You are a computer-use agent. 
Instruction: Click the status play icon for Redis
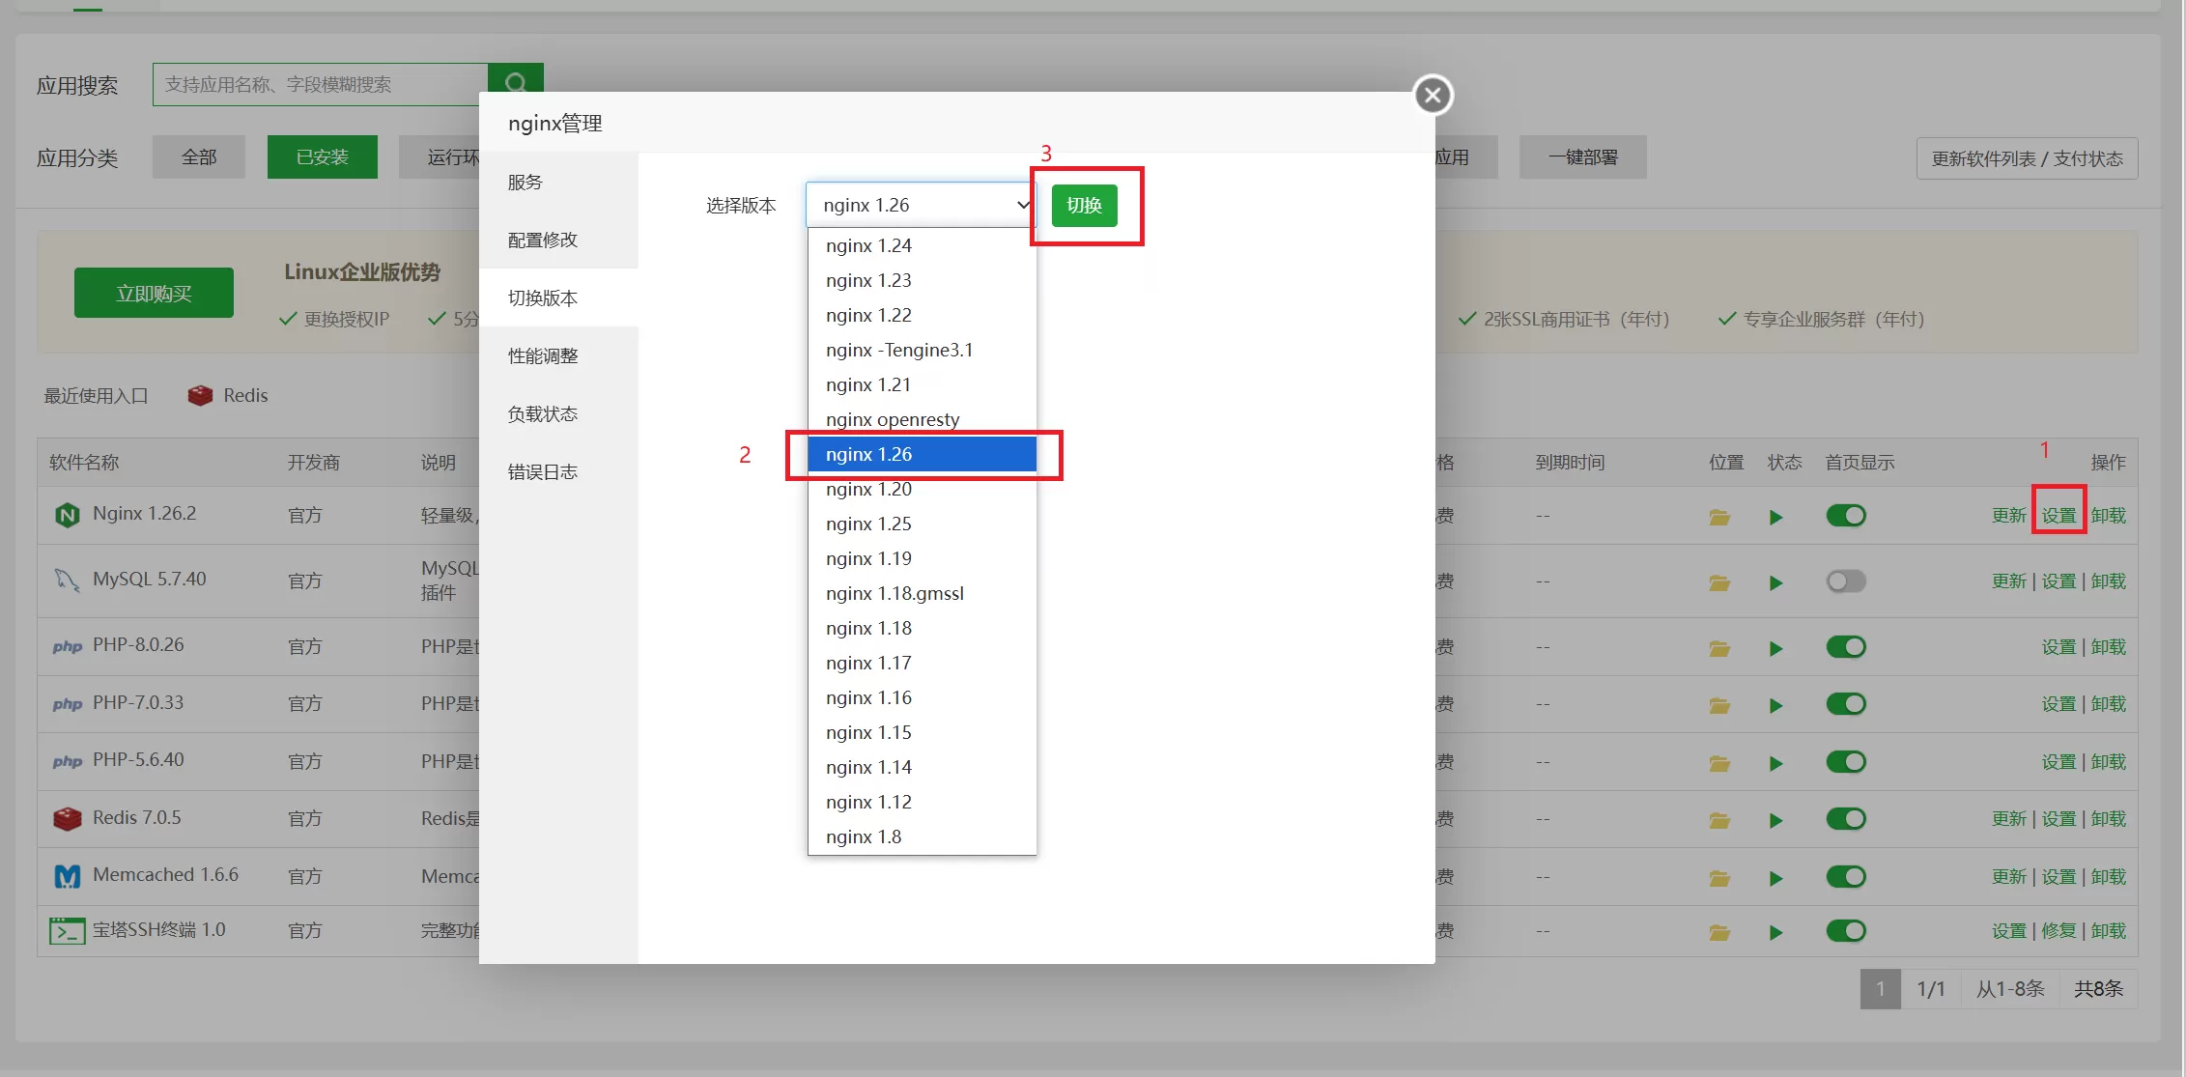point(1775,820)
